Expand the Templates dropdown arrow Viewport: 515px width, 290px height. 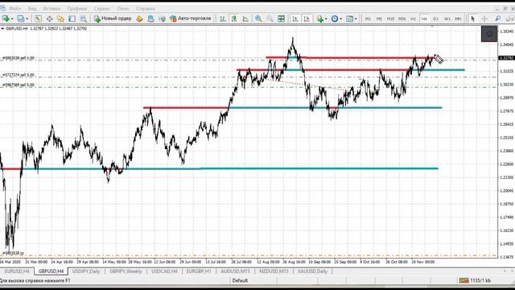click(356, 19)
